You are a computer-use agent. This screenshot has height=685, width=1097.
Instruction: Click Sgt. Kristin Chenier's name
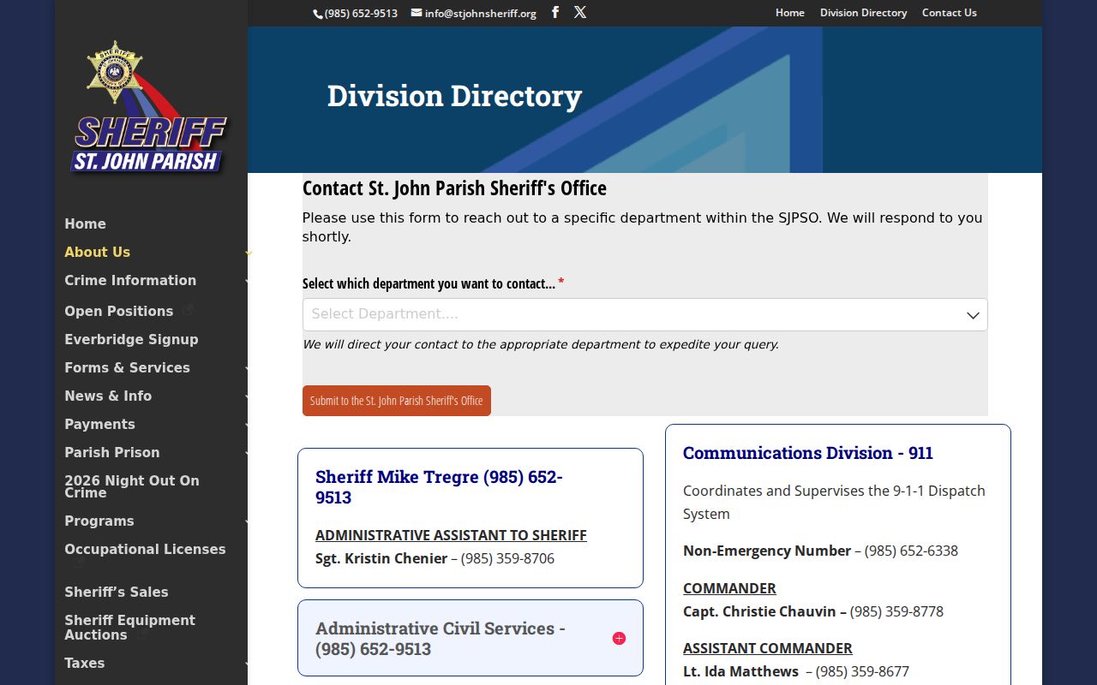[x=381, y=558]
